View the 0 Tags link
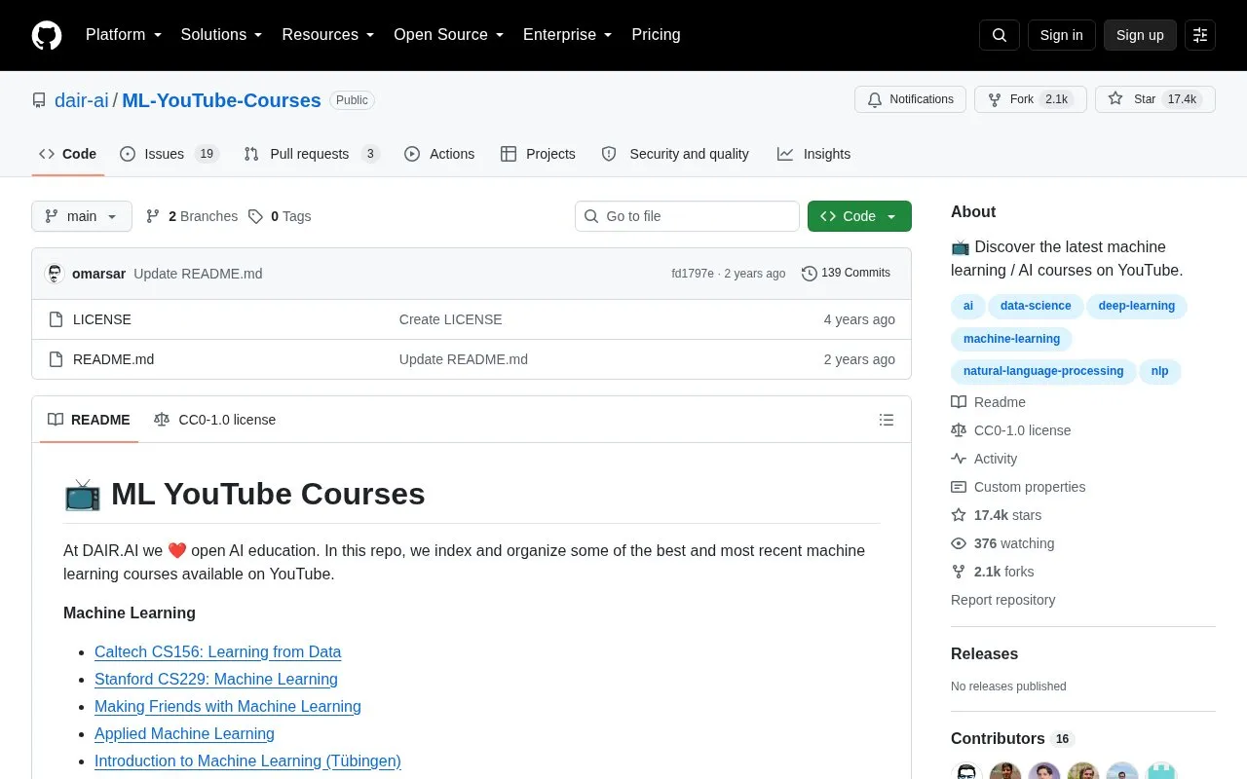 pyautogui.click(x=280, y=216)
